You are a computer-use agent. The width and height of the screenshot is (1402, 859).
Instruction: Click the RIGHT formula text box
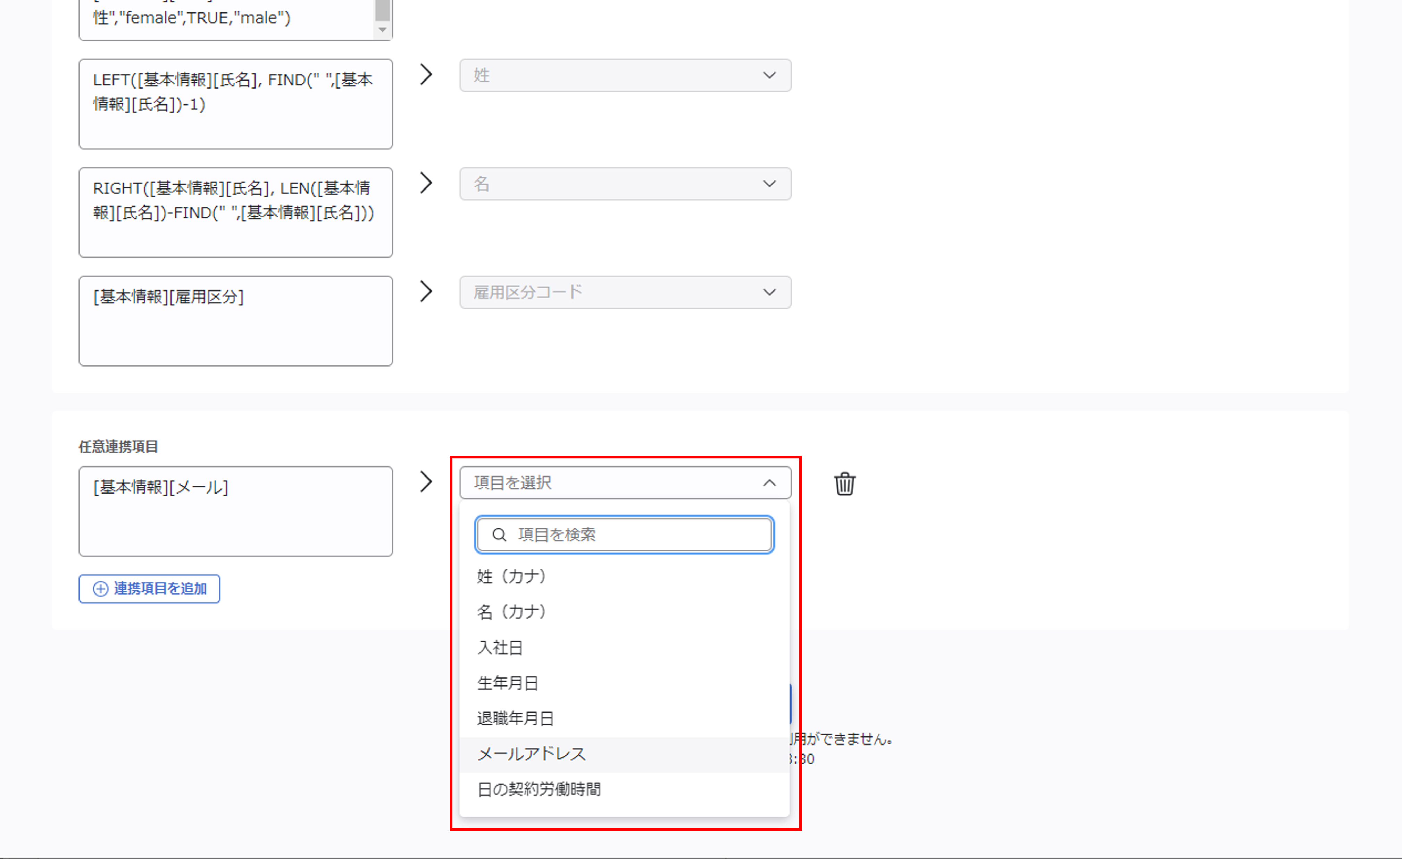point(235,212)
